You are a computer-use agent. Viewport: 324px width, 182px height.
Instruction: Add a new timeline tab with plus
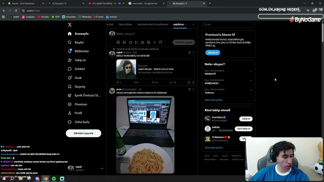click(193, 25)
